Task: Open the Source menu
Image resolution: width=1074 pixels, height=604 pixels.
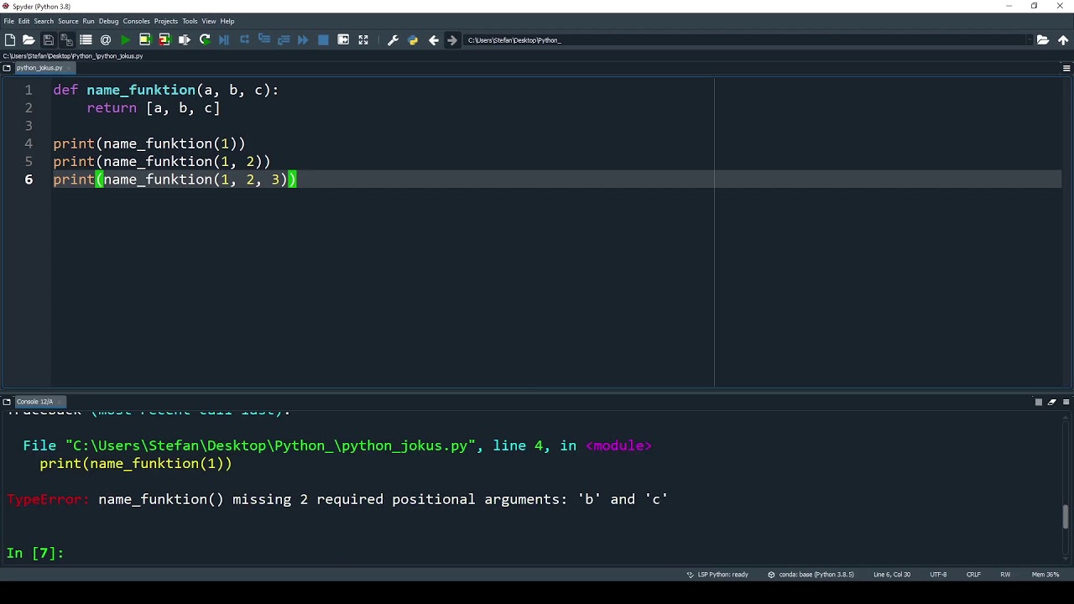Action: pyautogui.click(x=68, y=21)
